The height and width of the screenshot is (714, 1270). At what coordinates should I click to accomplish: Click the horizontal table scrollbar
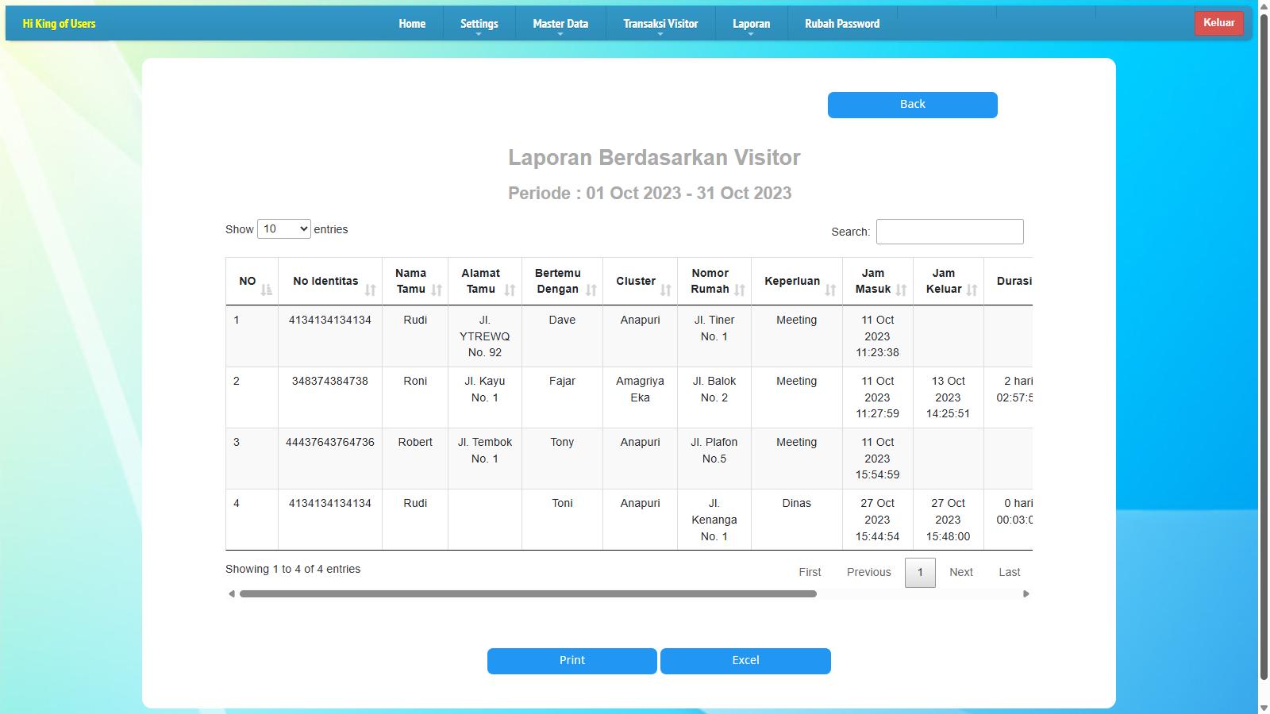[x=528, y=593]
